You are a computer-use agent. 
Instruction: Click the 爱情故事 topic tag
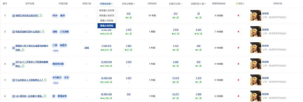point(62,96)
